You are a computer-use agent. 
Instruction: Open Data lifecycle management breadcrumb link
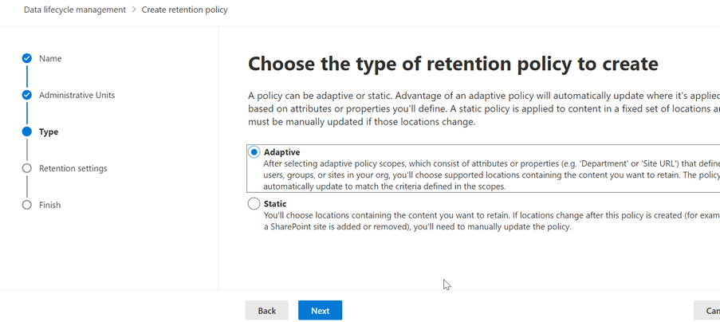[x=75, y=10]
